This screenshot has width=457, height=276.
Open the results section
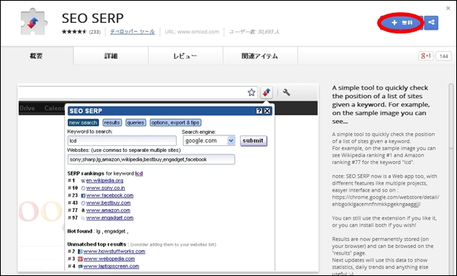click(112, 122)
